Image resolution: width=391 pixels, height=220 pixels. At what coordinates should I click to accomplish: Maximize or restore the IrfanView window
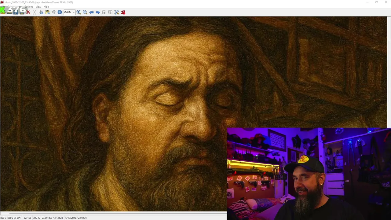pos(376,2)
